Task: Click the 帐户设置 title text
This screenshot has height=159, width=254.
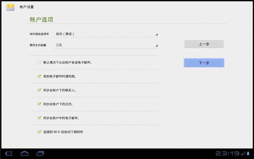Action: tap(27, 7)
